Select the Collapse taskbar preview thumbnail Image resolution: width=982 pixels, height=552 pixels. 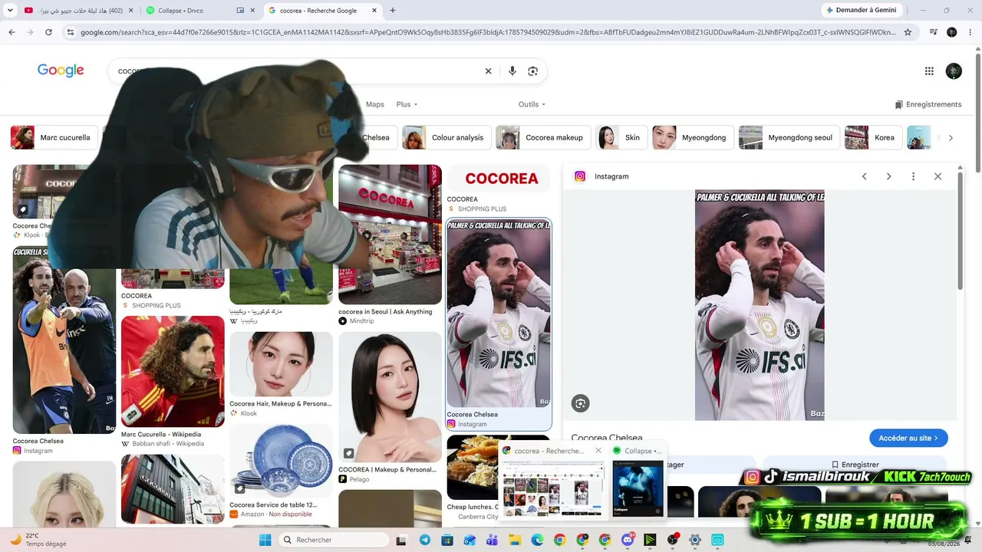click(638, 488)
